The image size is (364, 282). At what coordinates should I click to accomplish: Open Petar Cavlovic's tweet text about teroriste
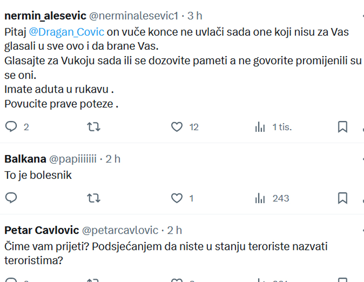point(166,253)
